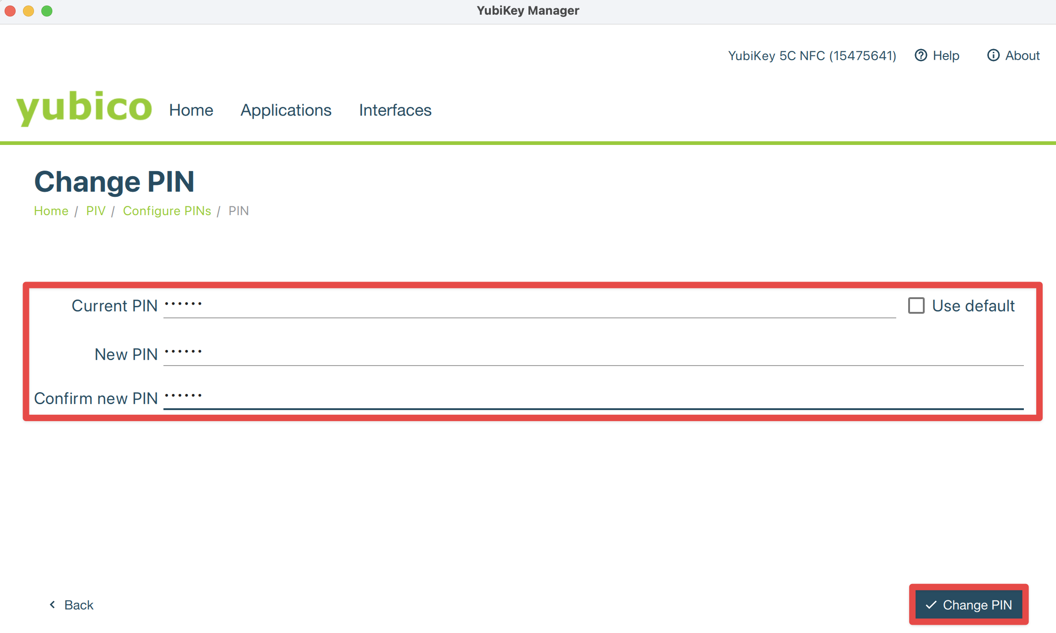Close the YubiKey Manager window
The image size is (1056, 633).
point(10,11)
